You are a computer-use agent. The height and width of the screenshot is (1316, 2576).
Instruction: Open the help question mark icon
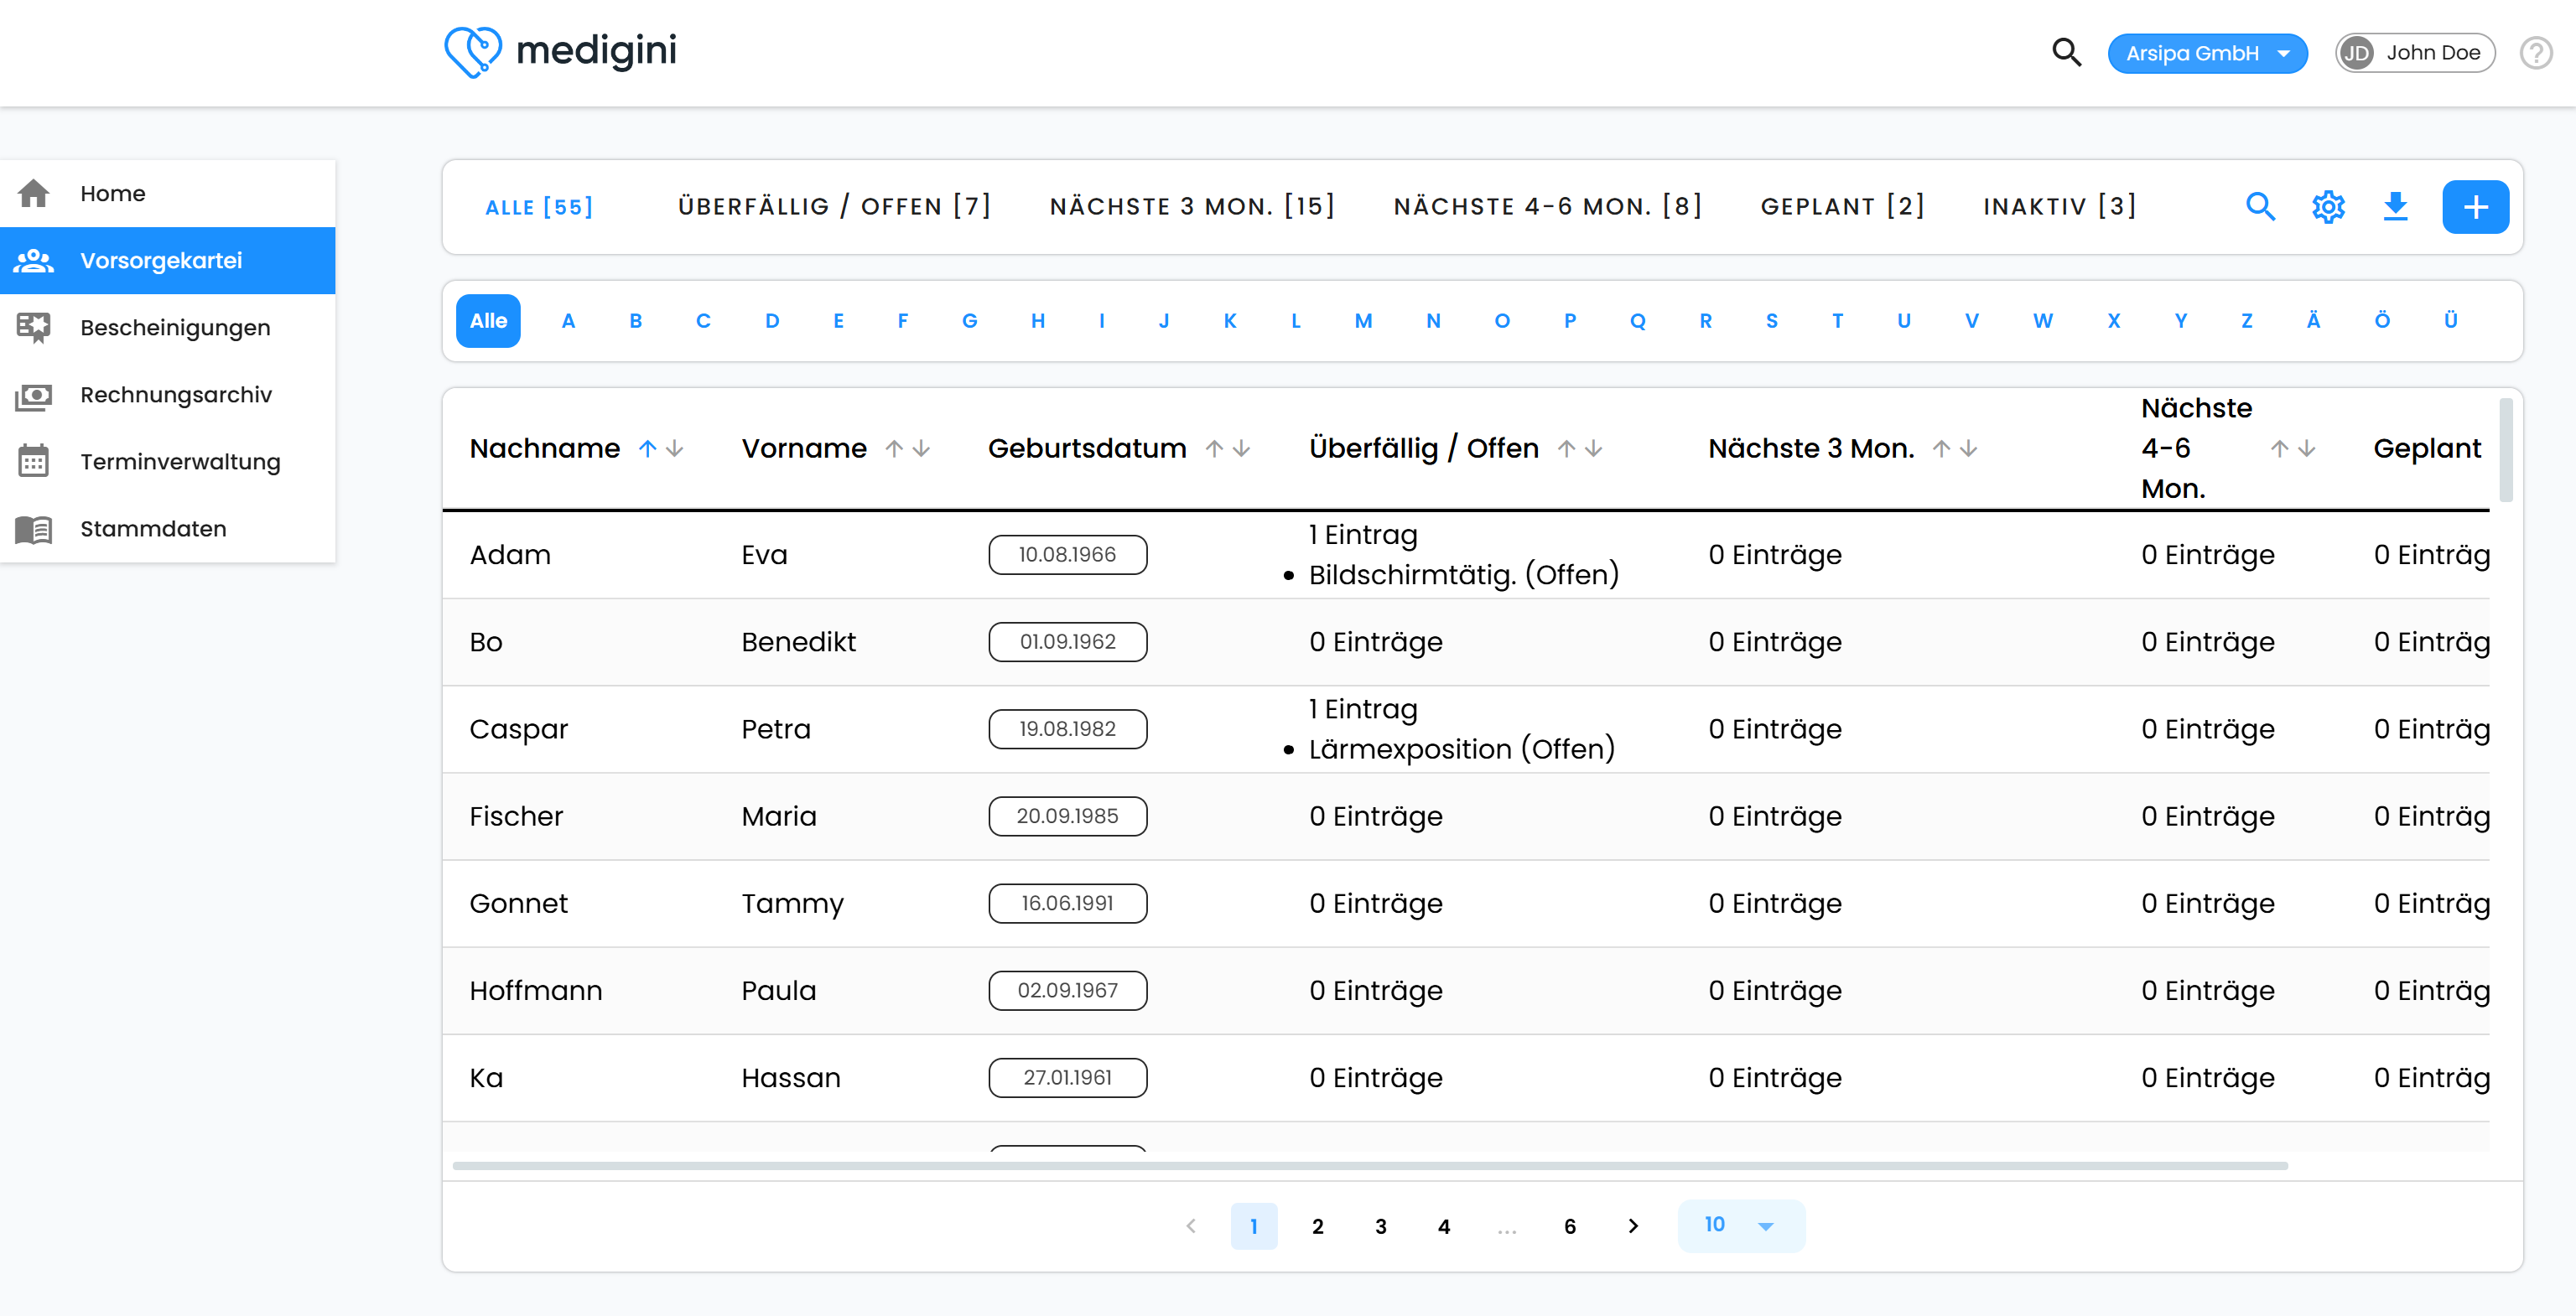point(2536,53)
